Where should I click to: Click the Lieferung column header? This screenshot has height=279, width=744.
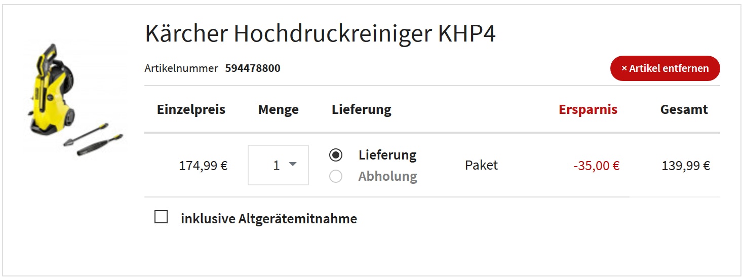click(361, 109)
